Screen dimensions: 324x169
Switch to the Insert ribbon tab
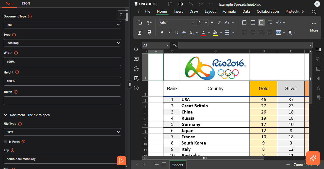click(x=178, y=12)
